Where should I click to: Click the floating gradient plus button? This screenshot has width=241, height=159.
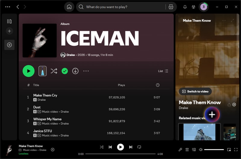pyautogui.click(x=212, y=115)
